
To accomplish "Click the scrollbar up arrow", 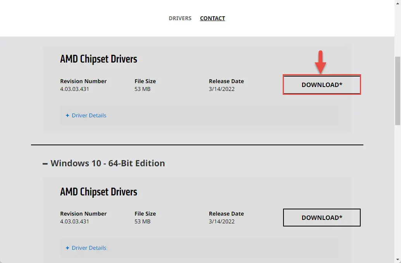I will click(398, 3).
